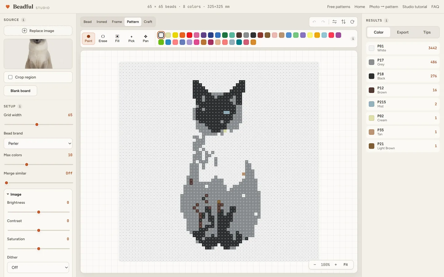This screenshot has width=444, height=277.
Task: Click the Replace image button
Action: point(38,31)
